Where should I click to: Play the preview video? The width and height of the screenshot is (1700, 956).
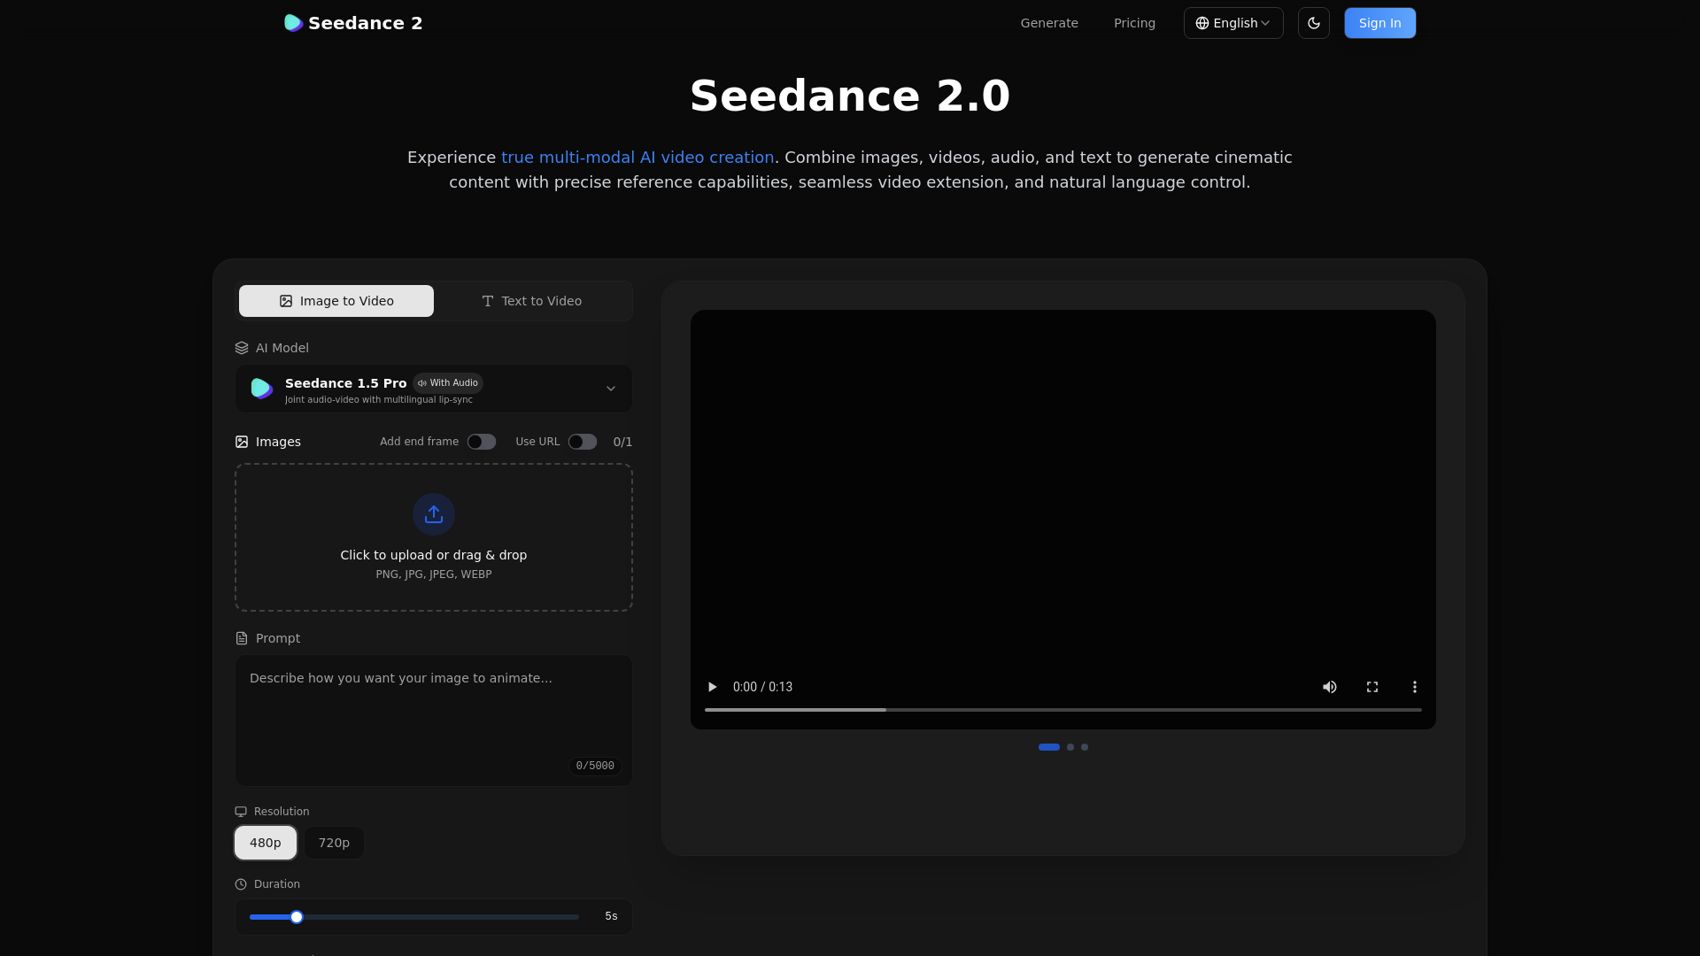point(712,687)
